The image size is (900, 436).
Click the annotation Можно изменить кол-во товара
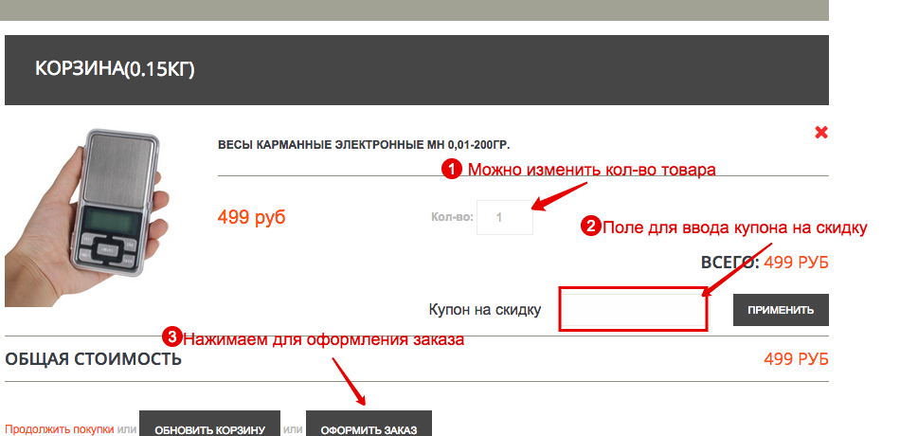(592, 170)
